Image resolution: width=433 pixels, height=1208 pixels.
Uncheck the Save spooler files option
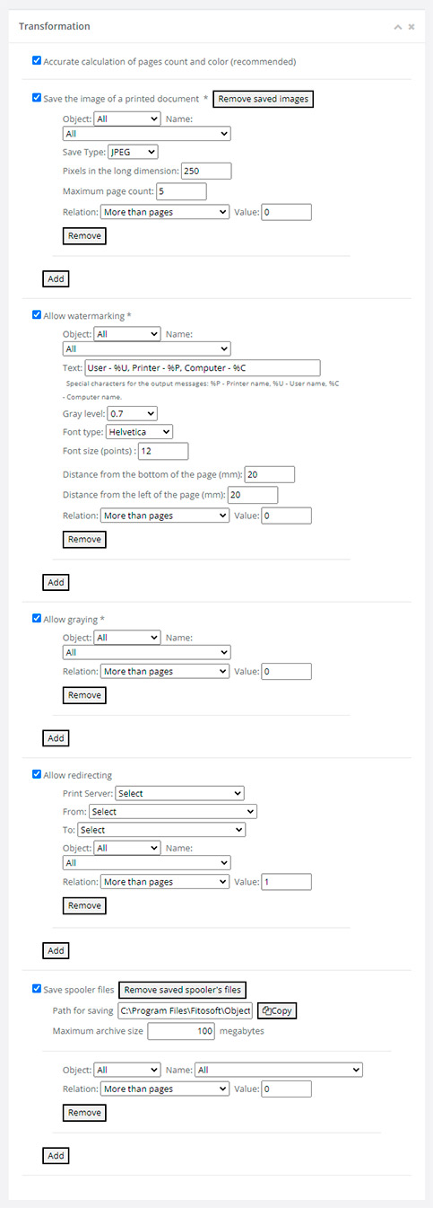click(37, 989)
